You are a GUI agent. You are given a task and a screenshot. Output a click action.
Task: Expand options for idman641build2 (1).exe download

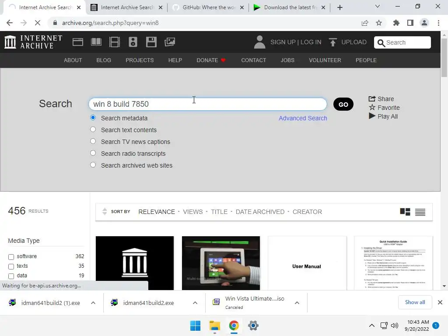[93, 303]
